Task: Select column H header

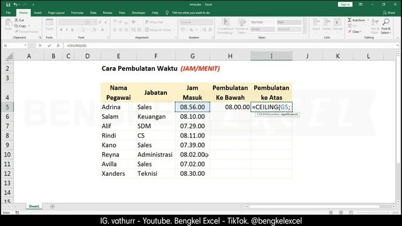Action: pyautogui.click(x=231, y=56)
